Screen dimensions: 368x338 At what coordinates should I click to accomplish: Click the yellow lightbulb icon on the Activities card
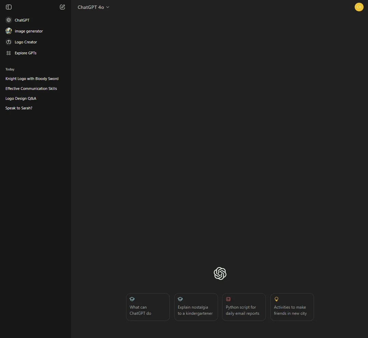276,299
